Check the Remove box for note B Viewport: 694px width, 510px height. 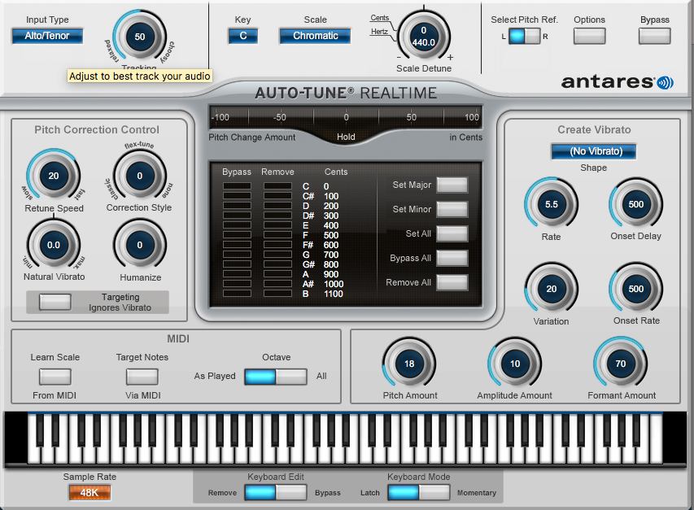278,293
